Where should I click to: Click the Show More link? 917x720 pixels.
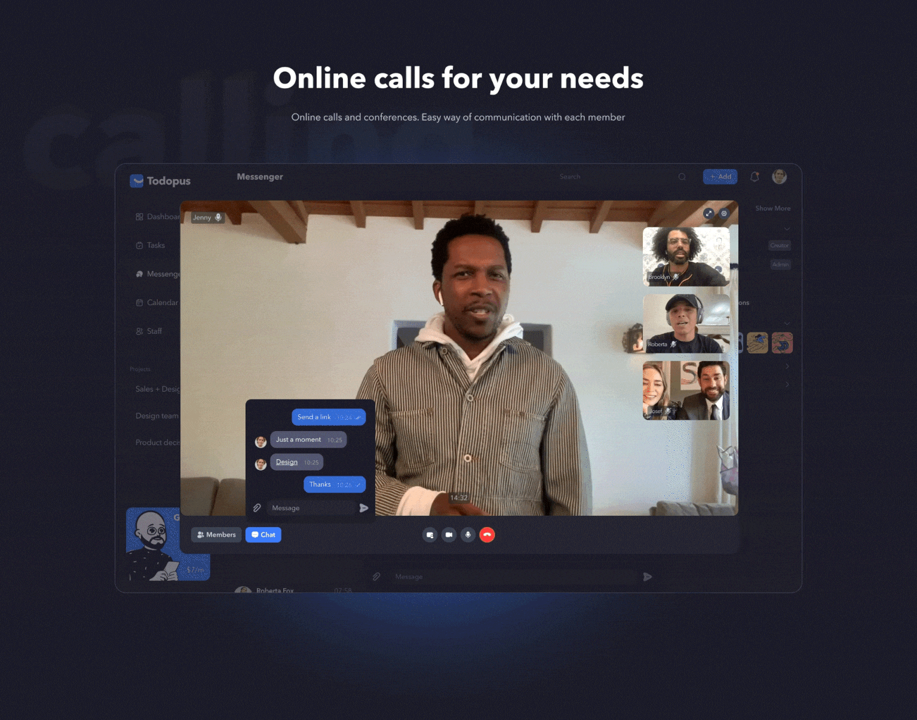point(773,208)
